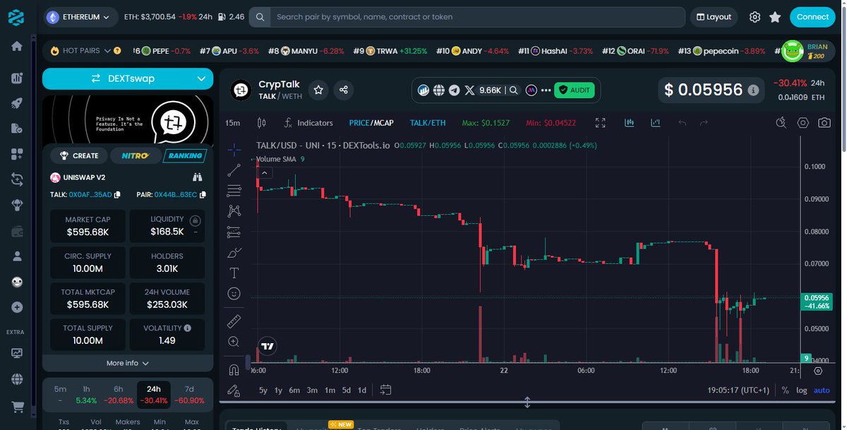Open chart settings hexagon icon
Screen dimensions: 847x430
[x=803, y=123]
